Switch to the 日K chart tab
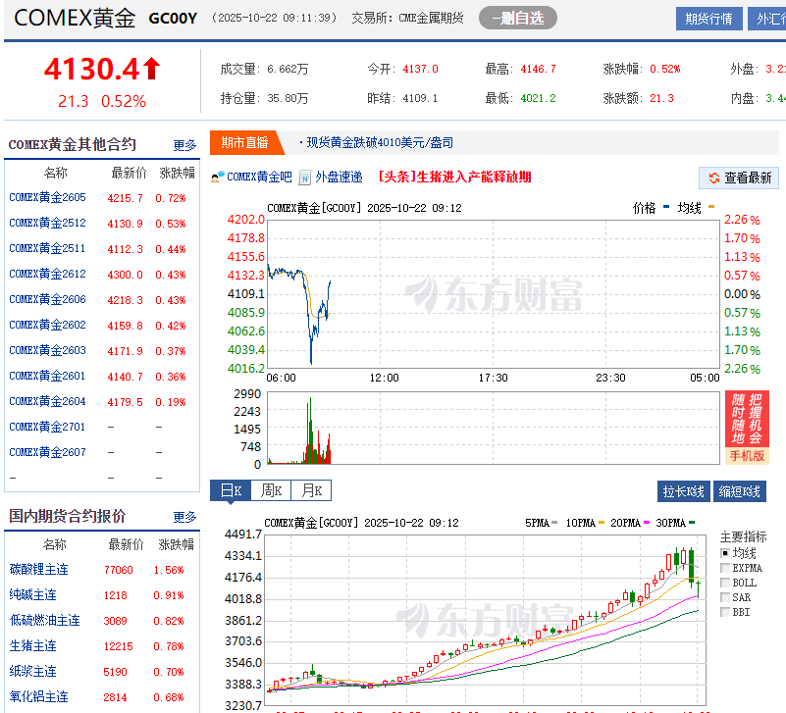The height and width of the screenshot is (713, 786). [x=231, y=490]
